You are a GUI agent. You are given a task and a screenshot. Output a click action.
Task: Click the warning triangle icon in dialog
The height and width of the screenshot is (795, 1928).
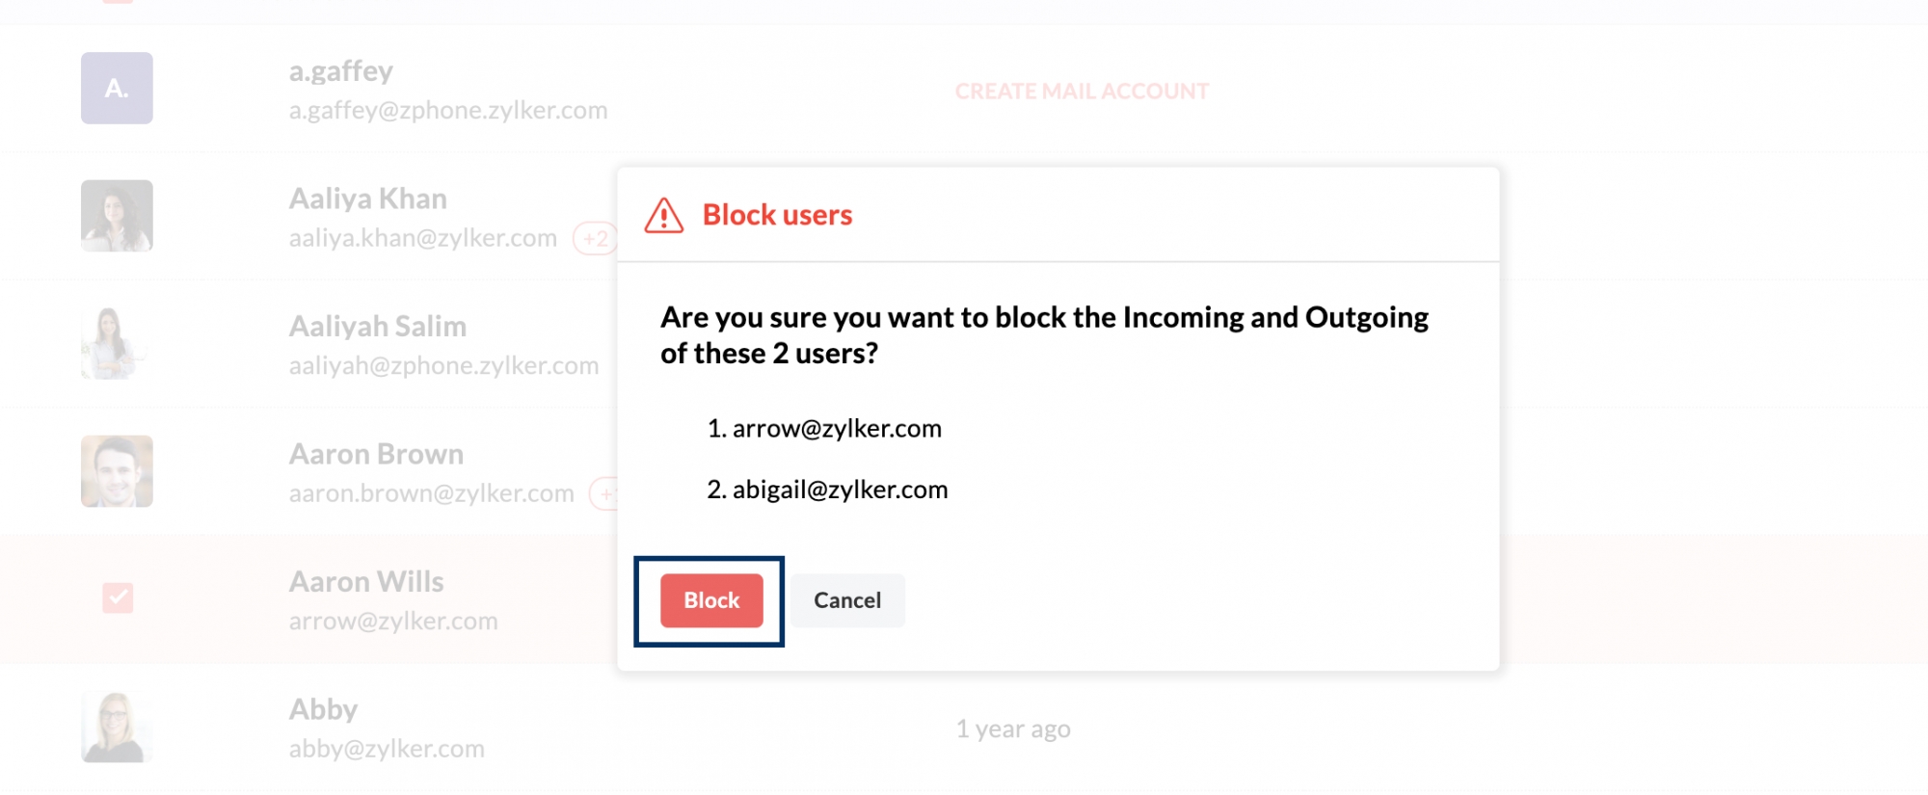click(663, 215)
